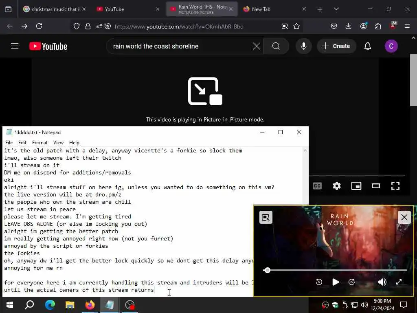The width and height of the screenshot is (417, 313).
Task: Open Notepad File menu
Action: pos(9,143)
